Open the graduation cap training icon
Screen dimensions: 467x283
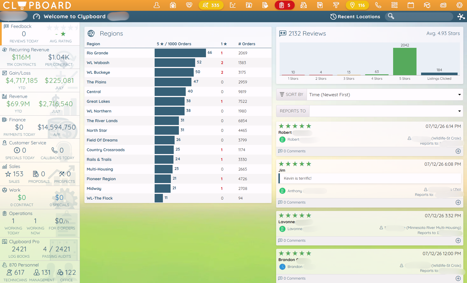427,5
